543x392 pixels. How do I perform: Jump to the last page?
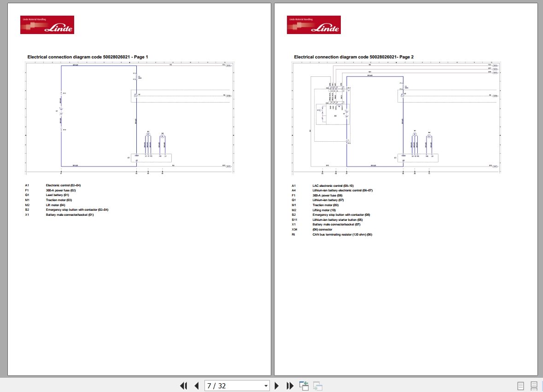point(290,386)
